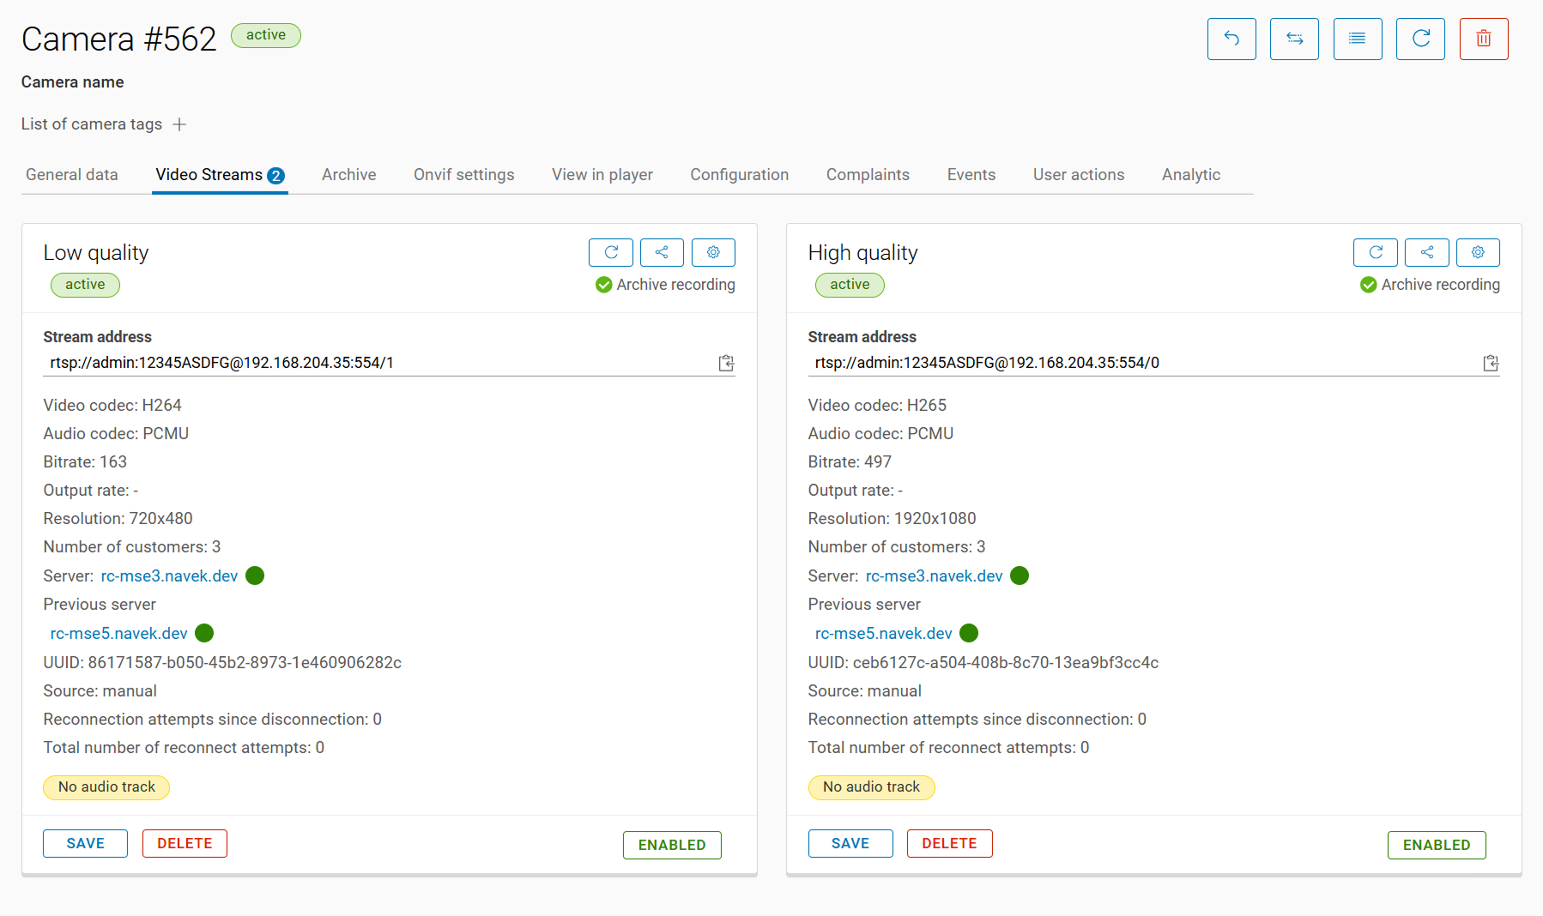Toggle the Low quality ENABLED button

pos(671,845)
